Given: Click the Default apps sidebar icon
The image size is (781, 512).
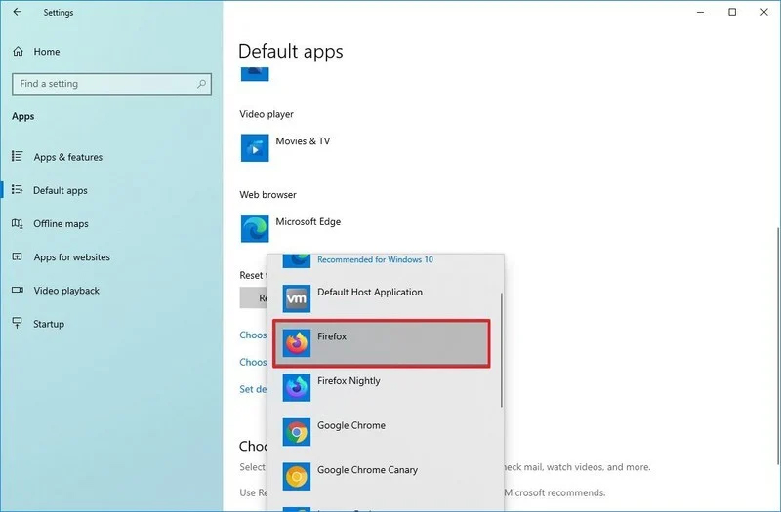Looking at the screenshot, I should tap(17, 189).
